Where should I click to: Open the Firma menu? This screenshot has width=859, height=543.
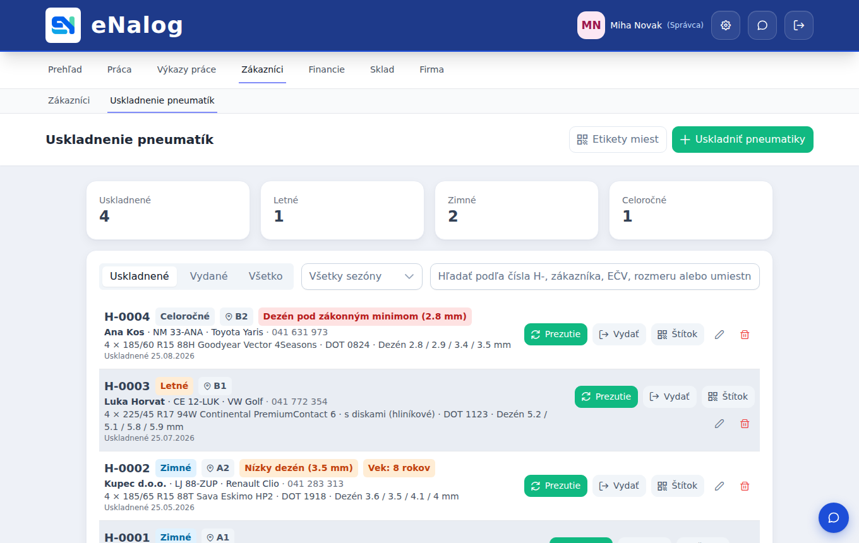click(432, 69)
